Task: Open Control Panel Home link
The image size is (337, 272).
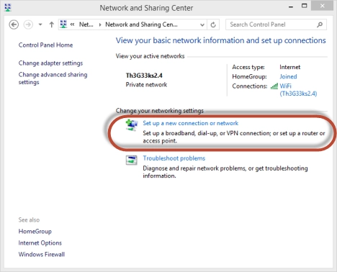Action: click(x=45, y=45)
